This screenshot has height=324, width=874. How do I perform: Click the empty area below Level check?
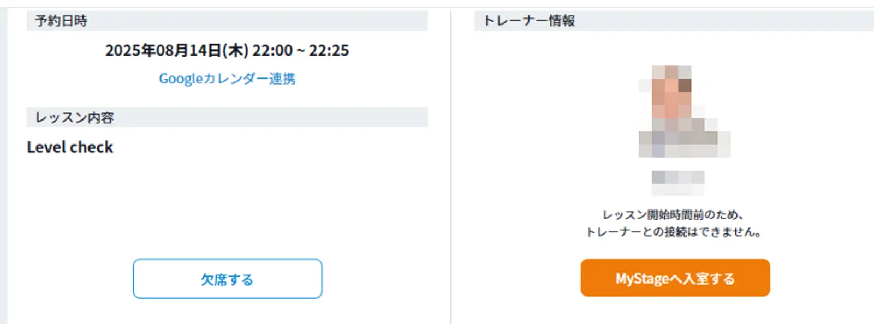[x=218, y=202]
